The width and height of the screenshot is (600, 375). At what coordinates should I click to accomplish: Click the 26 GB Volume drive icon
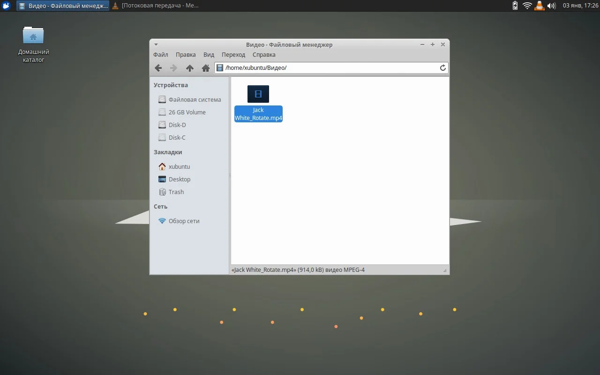click(x=162, y=112)
